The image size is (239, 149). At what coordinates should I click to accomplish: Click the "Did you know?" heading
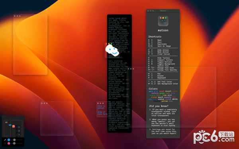[x=159, y=106]
